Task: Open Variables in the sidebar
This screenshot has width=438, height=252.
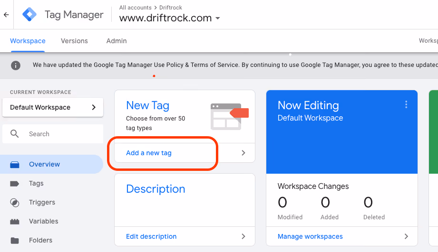Action: tap(44, 221)
